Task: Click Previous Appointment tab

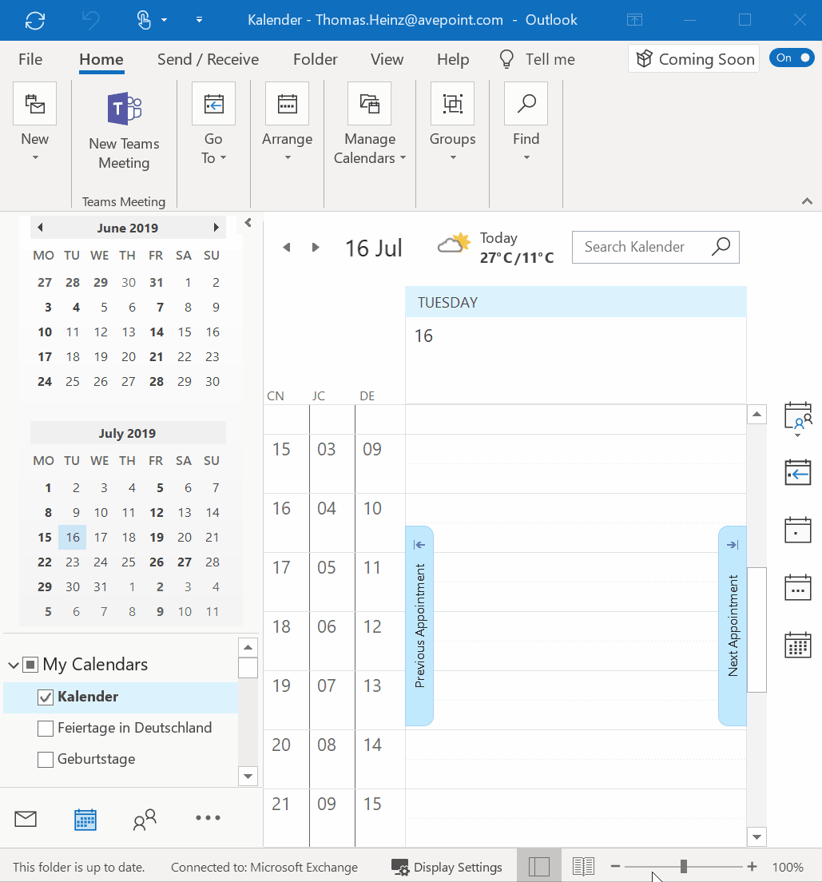Action: coord(419,626)
